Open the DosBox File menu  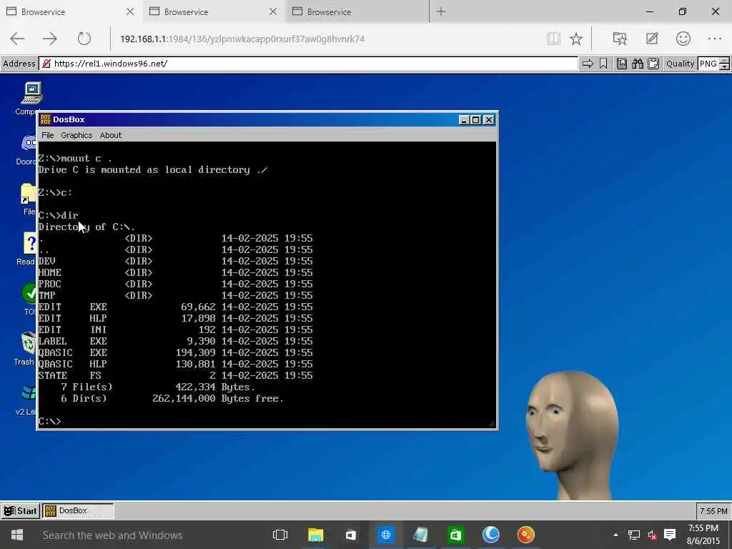coord(48,135)
